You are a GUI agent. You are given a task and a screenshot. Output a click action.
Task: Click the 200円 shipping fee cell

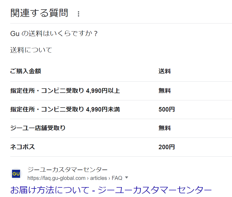point(167,147)
